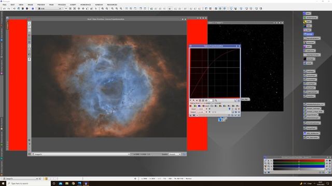Image resolution: width=332 pixels, height=186 pixels.
Task: Click a point on the curve graph
Action: tap(208, 67)
